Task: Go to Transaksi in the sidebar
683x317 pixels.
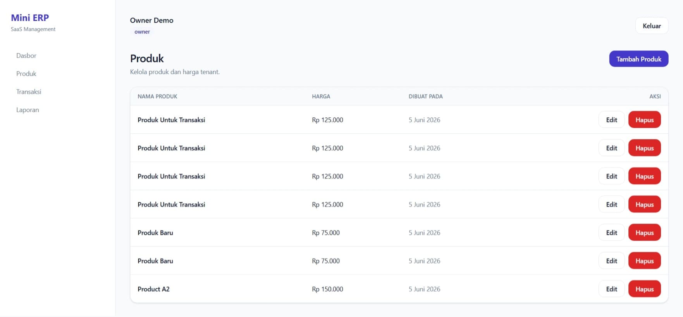Action: pyautogui.click(x=29, y=92)
